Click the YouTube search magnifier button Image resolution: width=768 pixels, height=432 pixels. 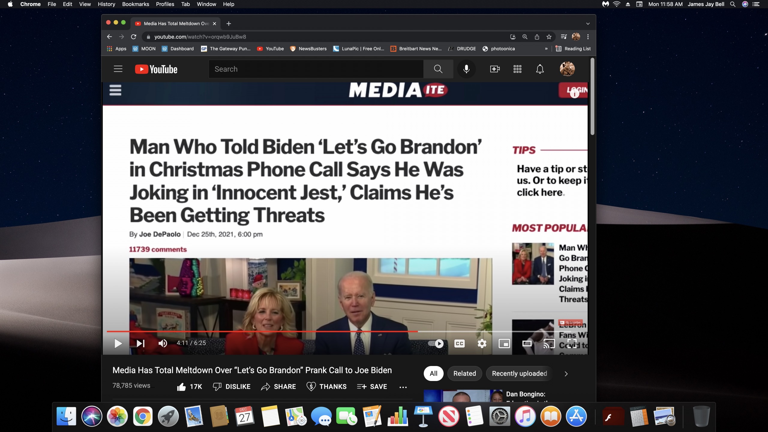point(438,69)
